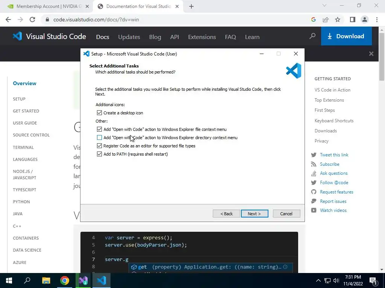The height and width of the screenshot is (288, 385).
Task: Close the Documentation for Visual Studio tab
Action: (177, 7)
